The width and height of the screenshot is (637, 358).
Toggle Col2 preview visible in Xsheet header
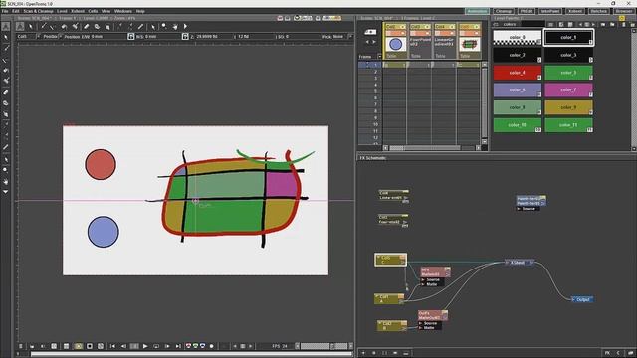click(403, 27)
